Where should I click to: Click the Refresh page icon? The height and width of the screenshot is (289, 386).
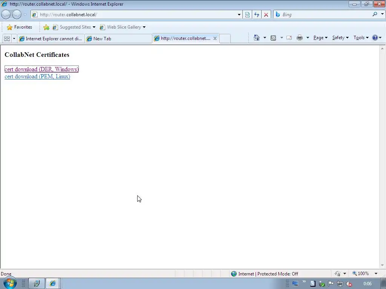point(257,15)
